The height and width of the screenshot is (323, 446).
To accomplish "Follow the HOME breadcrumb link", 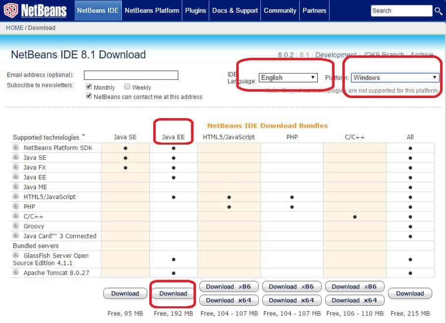I will pyautogui.click(x=15, y=28).
